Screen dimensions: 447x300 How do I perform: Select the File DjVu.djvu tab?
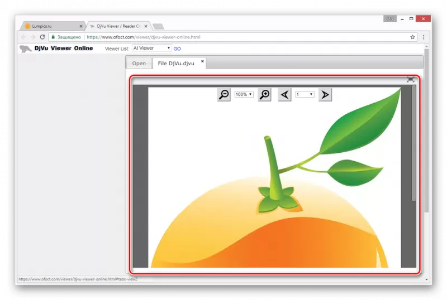(176, 63)
